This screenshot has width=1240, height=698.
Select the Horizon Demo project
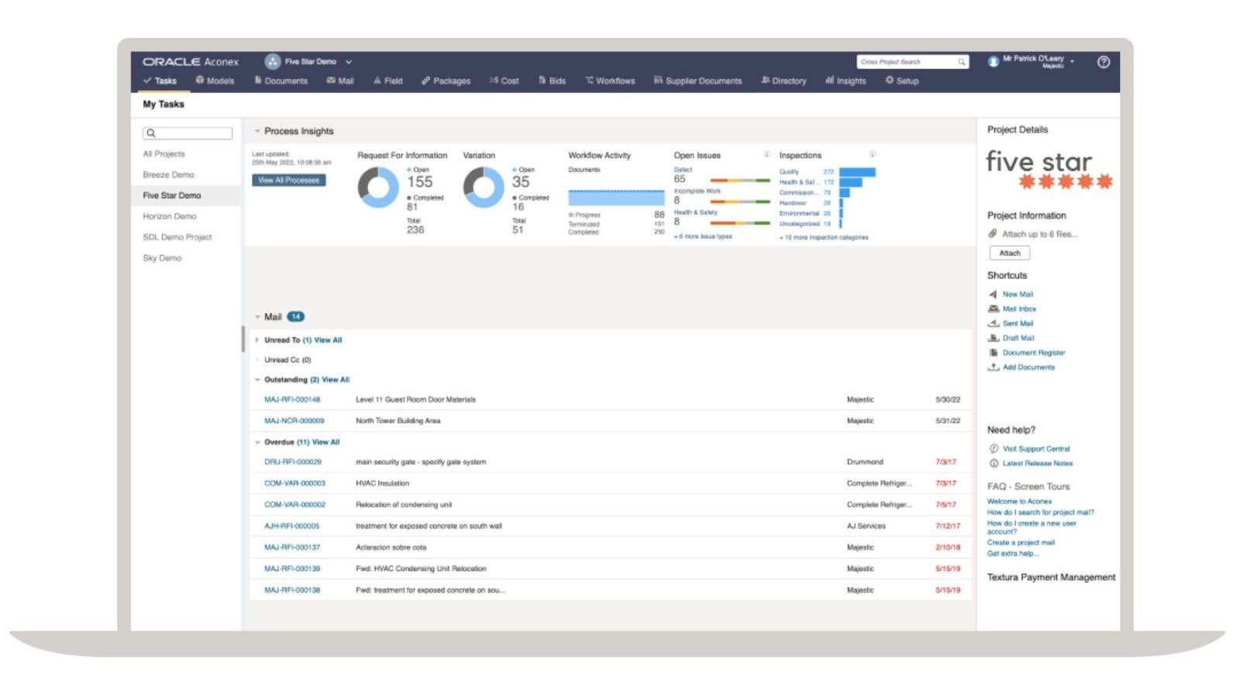coord(170,216)
